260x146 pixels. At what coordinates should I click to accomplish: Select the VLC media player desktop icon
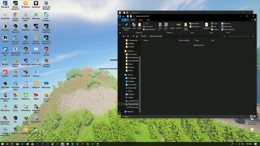point(26,17)
